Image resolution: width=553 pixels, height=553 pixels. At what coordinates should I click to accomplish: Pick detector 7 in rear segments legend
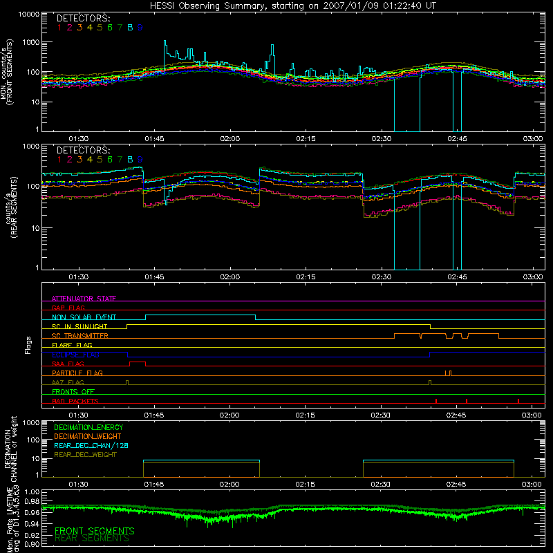point(120,160)
